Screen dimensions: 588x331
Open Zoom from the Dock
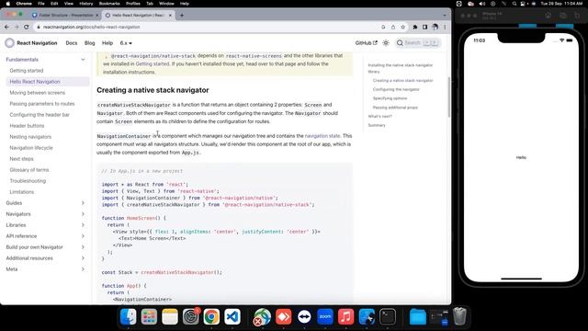click(325, 316)
